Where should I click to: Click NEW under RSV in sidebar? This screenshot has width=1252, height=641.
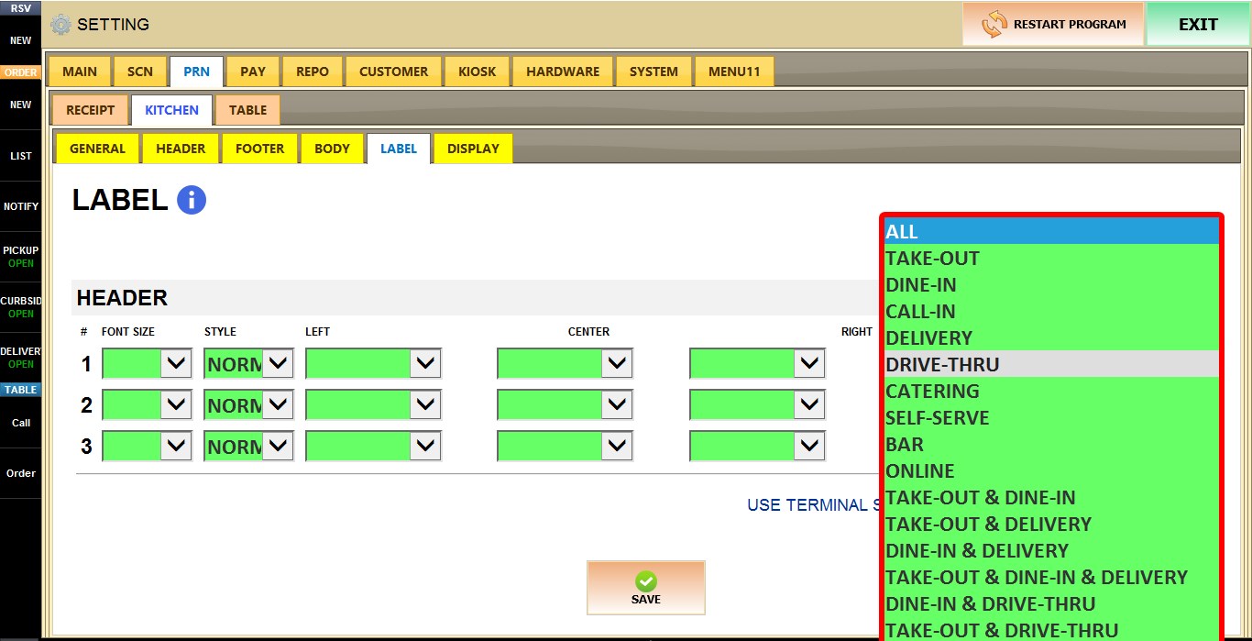coord(20,40)
